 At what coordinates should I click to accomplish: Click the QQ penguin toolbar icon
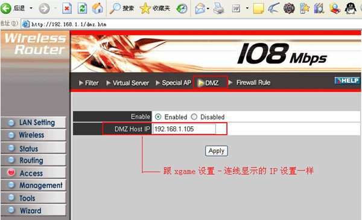click(350, 8)
